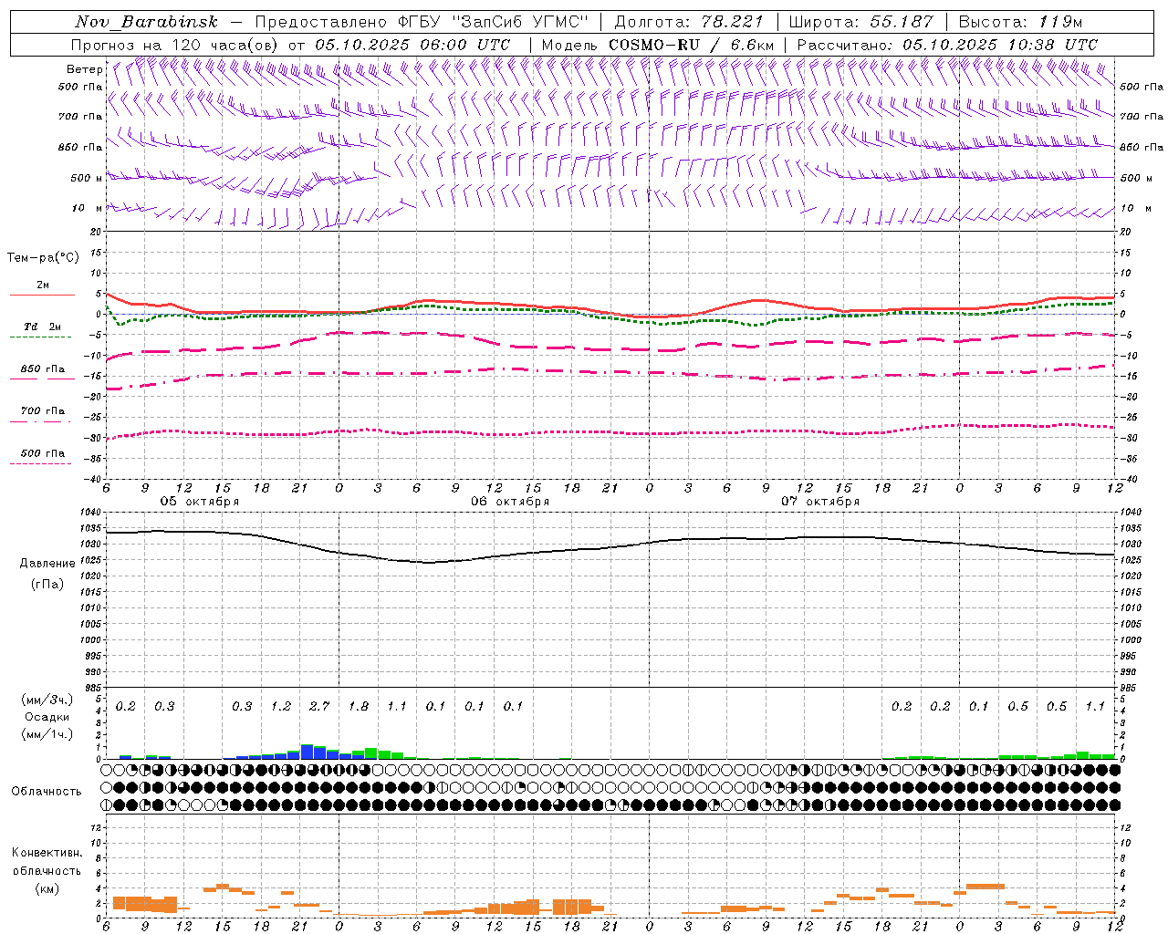Image resolution: width=1168 pixels, height=934 pixels.
Task: Click the longitude value 78.221
Action: [x=734, y=22]
